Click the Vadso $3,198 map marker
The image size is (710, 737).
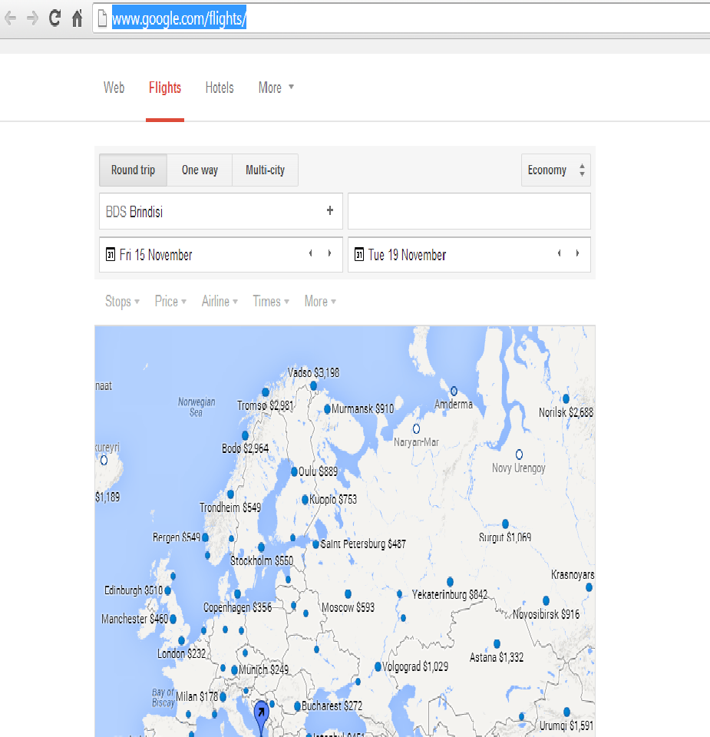pos(313,386)
